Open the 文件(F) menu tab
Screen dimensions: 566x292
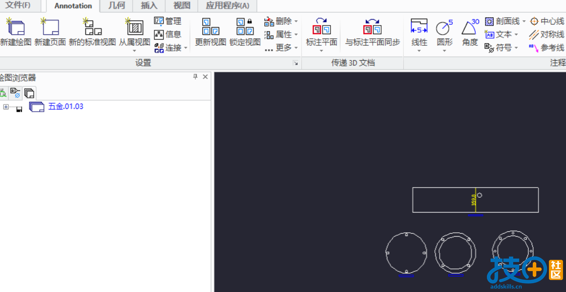tap(17, 5)
